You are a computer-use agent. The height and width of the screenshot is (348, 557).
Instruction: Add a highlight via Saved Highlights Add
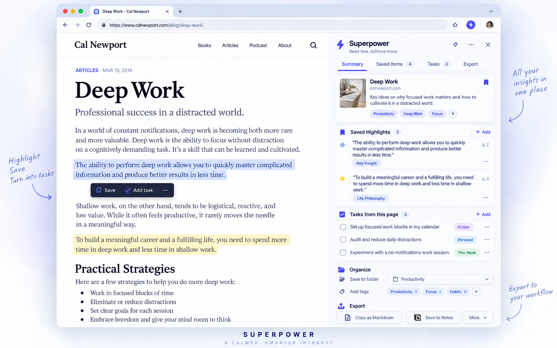click(x=483, y=132)
